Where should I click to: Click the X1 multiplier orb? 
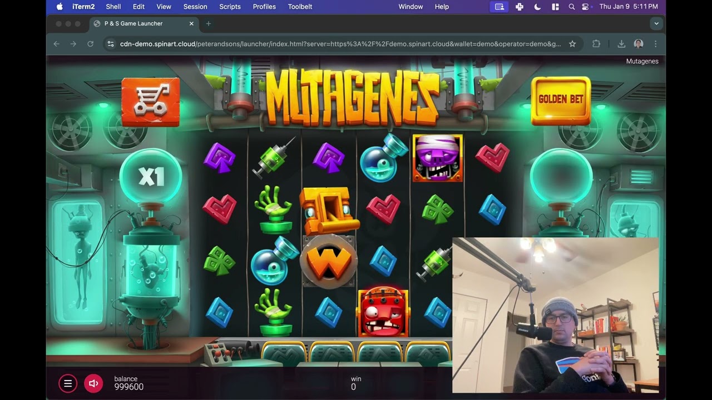coord(151,176)
